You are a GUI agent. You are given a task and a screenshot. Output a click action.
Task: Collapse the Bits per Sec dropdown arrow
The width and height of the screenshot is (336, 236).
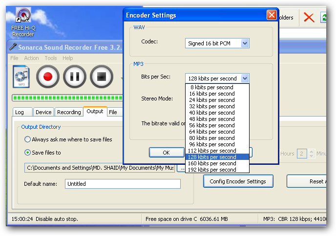[245, 79]
